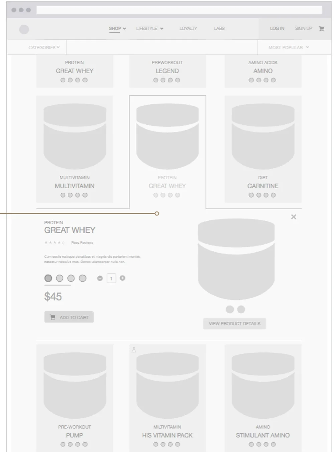Open the Carnitine product thumbnail
The height and width of the screenshot is (452, 334).
[263, 136]
